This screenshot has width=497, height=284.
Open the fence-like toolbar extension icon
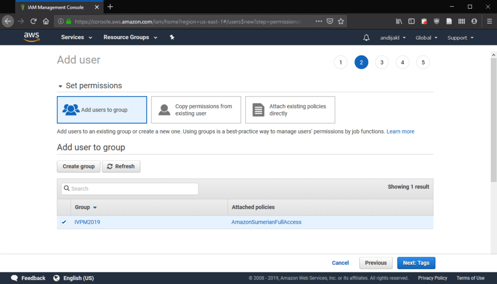[462, 21]
